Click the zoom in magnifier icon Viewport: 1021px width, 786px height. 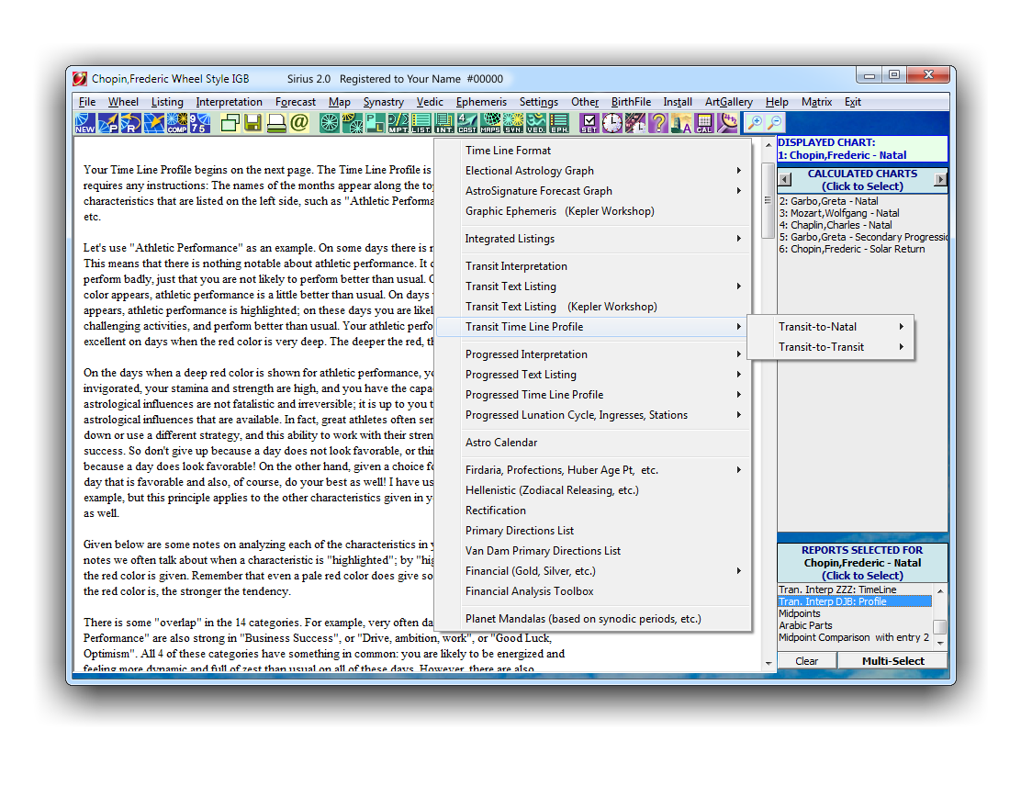[755, 122]
